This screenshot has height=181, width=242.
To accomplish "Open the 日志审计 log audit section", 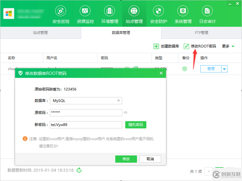I will pos(207,15).
